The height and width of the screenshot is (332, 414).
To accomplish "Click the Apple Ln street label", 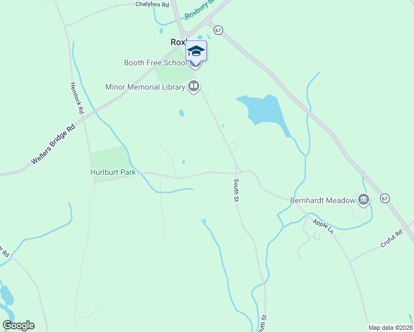I will 323,226.
